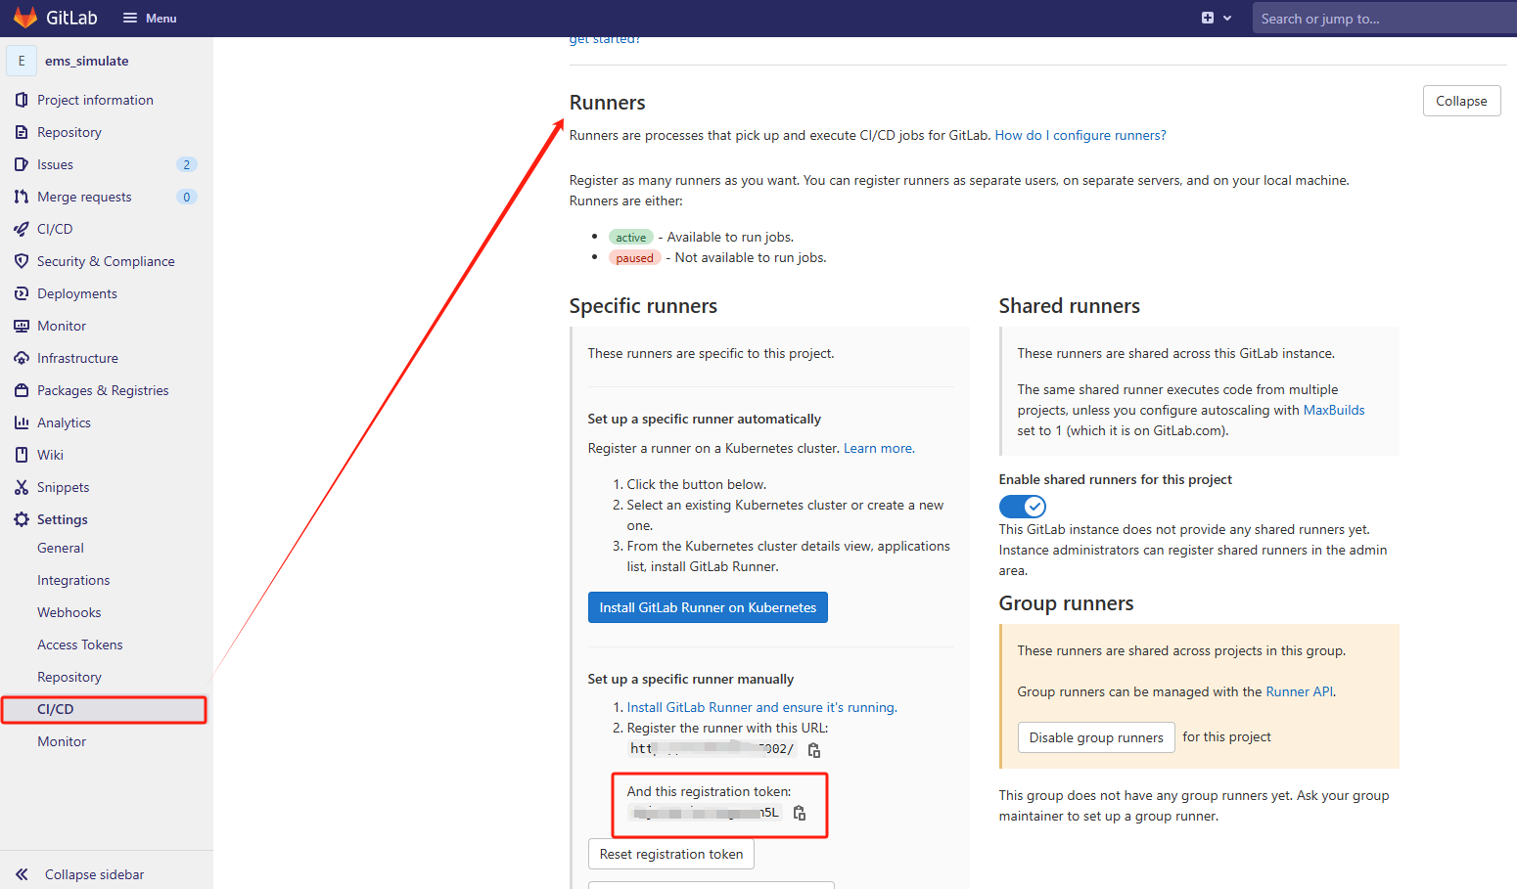Viewport: 1517px width, 889px height.
Task: Click the Snippets scissors icon
Action: click(22, 487)
